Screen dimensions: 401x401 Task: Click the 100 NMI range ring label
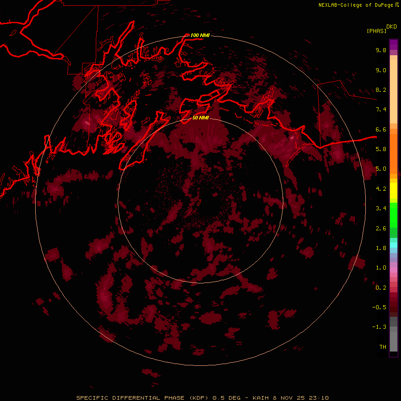(x=200, y=35)
